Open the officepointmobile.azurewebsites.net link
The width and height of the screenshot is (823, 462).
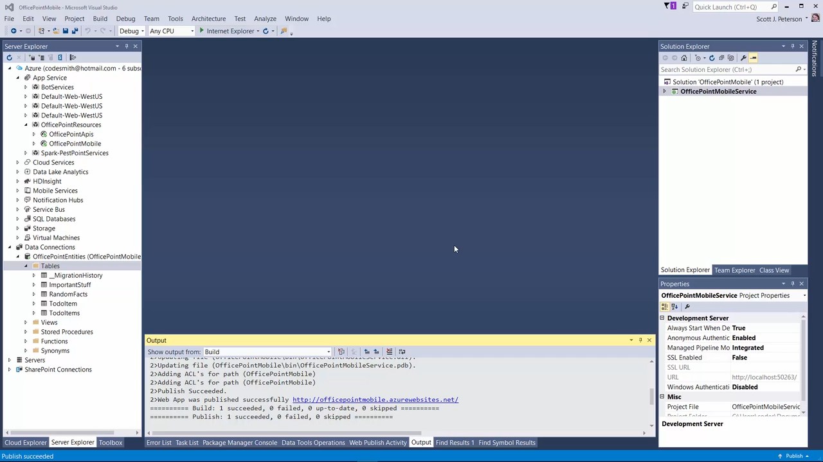click(375, 400)
